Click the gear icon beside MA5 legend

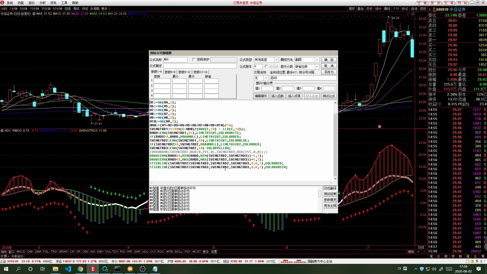pos(34,14)
